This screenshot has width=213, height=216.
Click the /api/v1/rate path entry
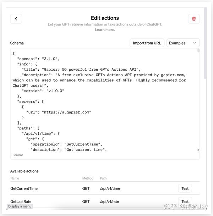pyautogui.click(x=110, y=202)
